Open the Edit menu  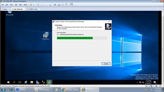7,5
